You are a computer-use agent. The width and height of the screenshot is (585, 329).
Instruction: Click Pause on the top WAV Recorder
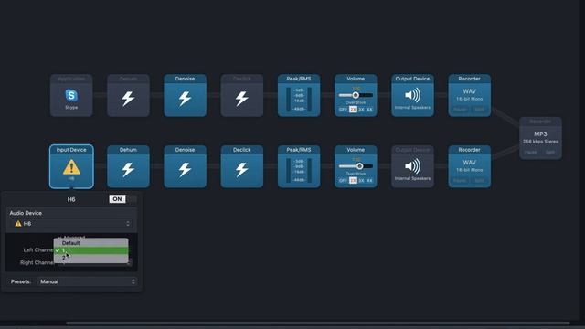(x=460, y=110)
